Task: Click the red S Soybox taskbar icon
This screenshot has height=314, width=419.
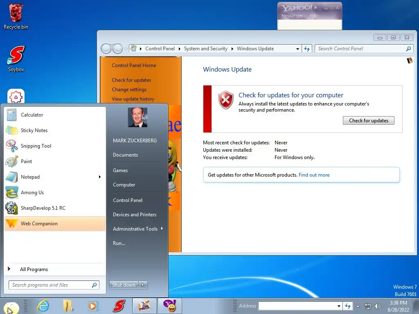Action: [119, 306]
